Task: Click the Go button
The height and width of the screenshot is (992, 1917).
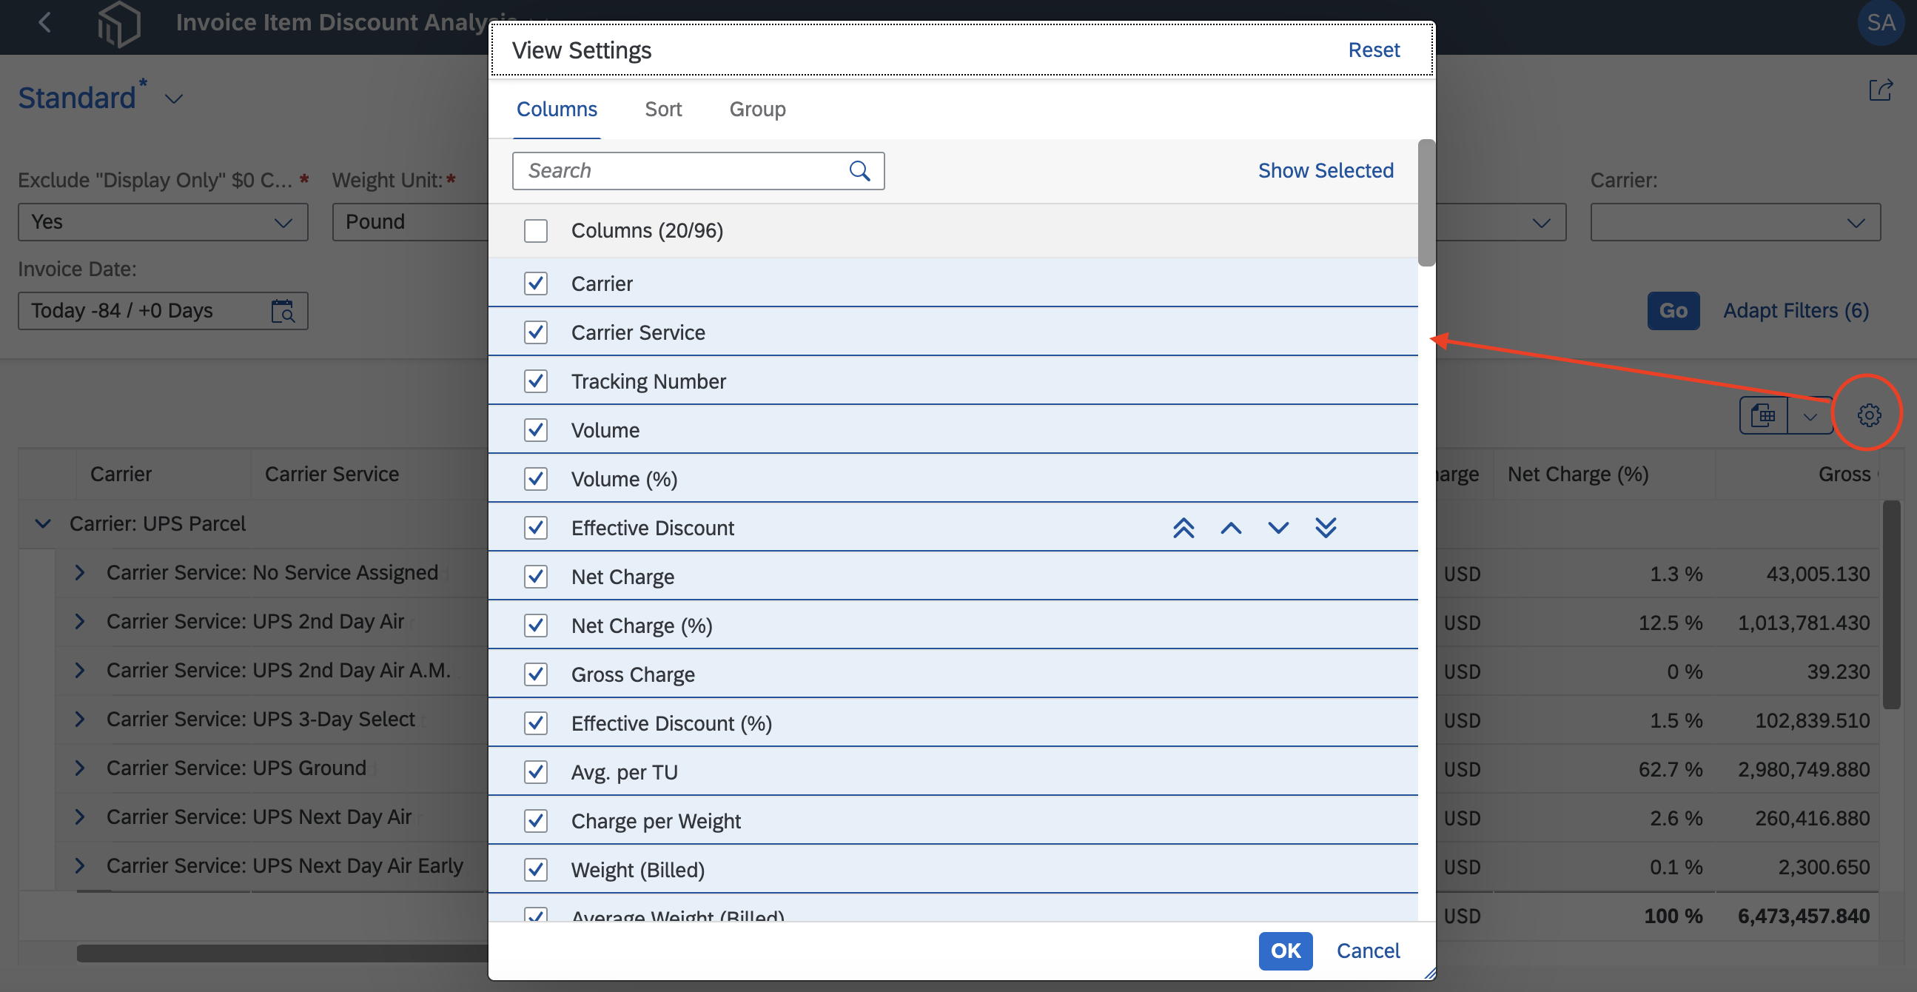Action: click(x=1673, y=310)
